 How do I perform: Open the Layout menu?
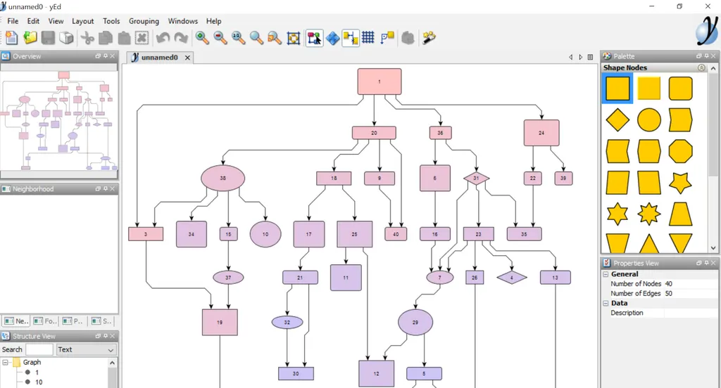(83, 21)
